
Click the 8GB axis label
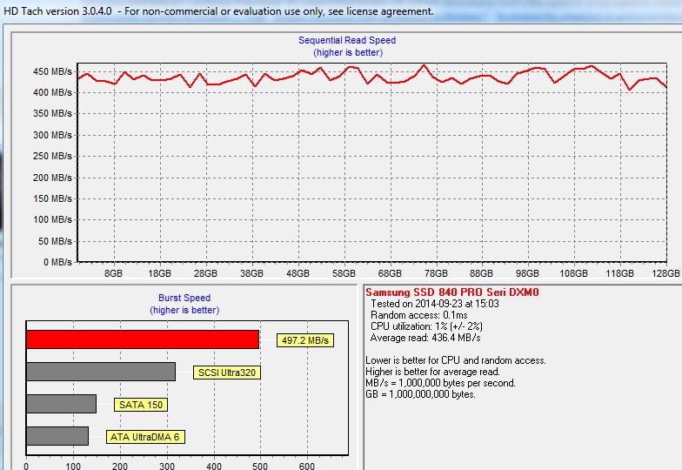point(113,273)
